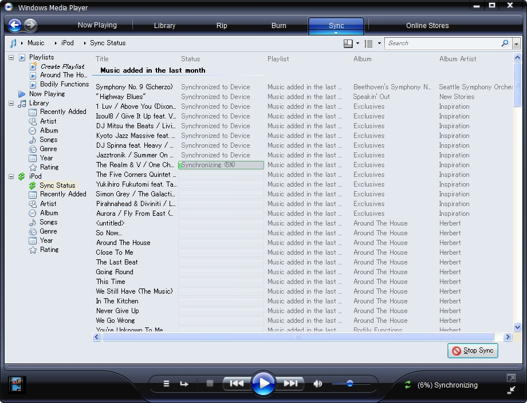Viewport: 527px width, 403px height.
Task: Open the Create Playlist entry icon
Action: [x=33, y=66]
